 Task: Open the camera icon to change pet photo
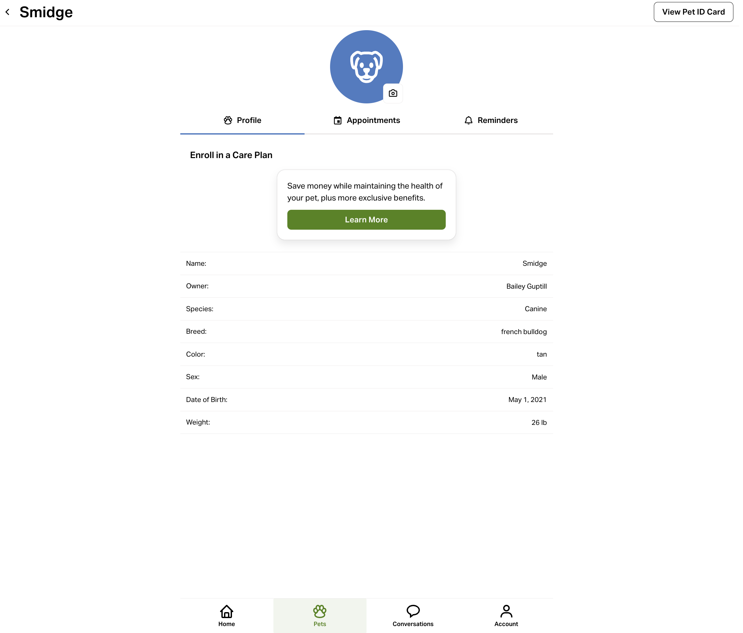pos(393,93)
